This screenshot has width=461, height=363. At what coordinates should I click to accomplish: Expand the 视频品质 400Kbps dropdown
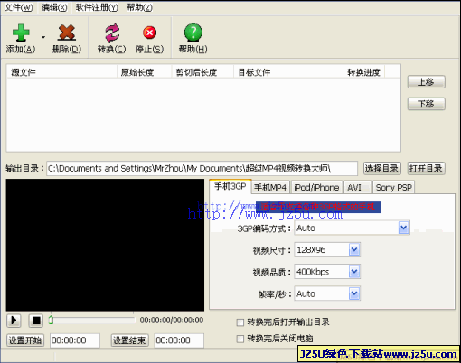(354, 272)
